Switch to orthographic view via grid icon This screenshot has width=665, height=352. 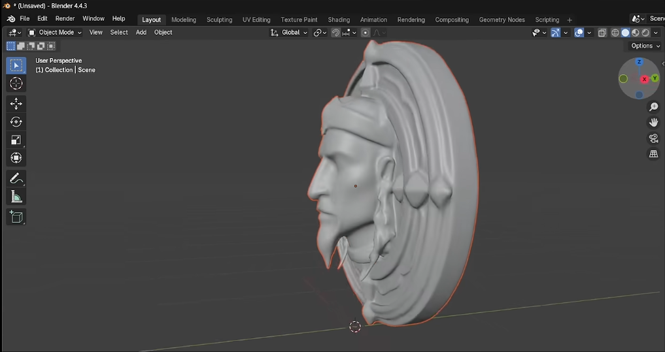[653, 154]
